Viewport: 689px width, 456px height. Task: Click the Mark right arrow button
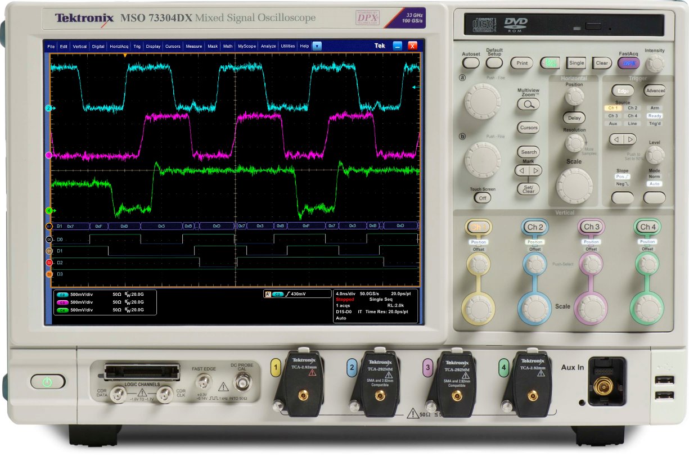[x=536, y=170]
